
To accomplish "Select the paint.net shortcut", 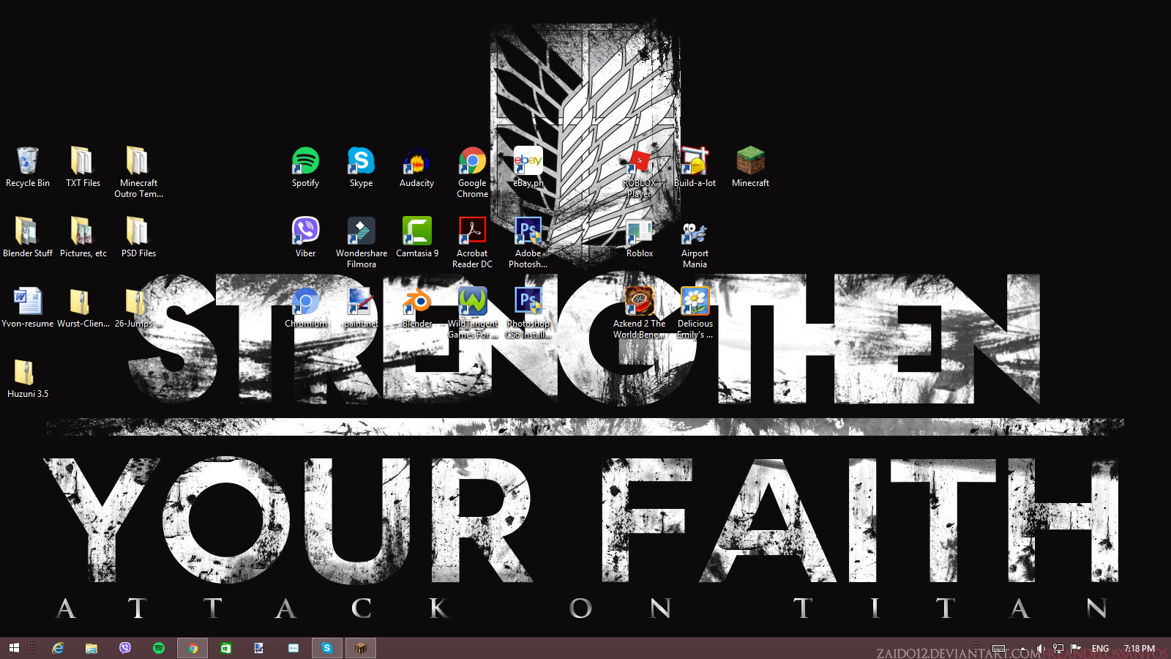I will (361, 308).
